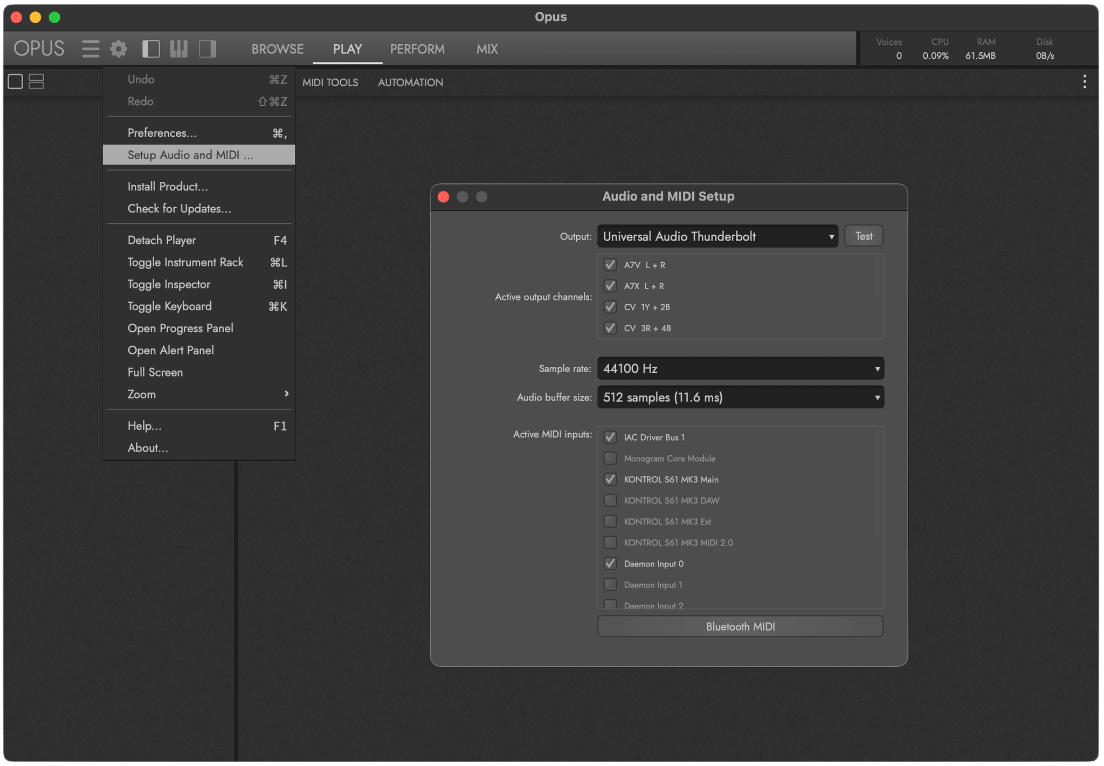Select Check for Updates... menu item
1104x766 pixels.
pyautogui.click(x=199, y=209)
